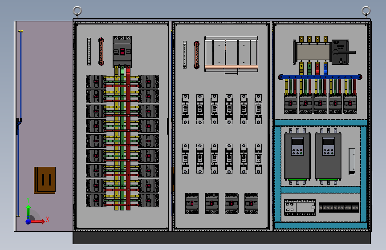Viewport: 386px width, 250px height.
Task: Select the bottom-right branch breaker of left panel
Action: [149, 201]
